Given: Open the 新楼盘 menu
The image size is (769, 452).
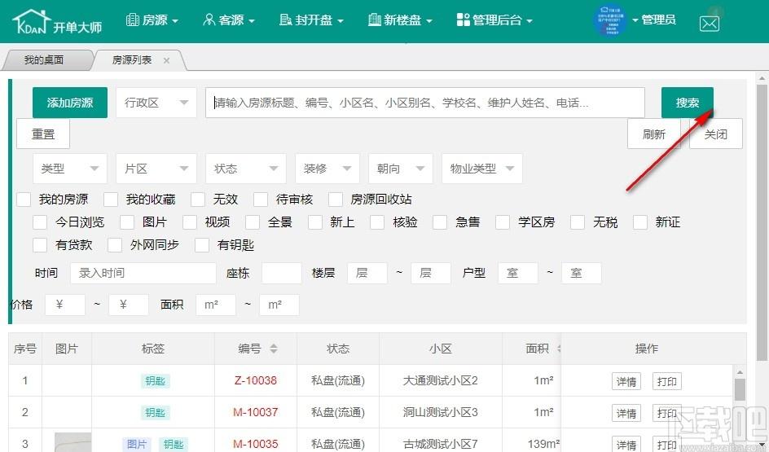Looking at the screenshot, I should click(x=400, y=20).
